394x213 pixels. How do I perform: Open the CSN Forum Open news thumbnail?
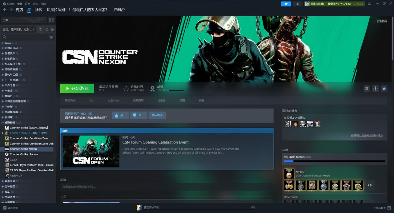(x=91, y=151)
